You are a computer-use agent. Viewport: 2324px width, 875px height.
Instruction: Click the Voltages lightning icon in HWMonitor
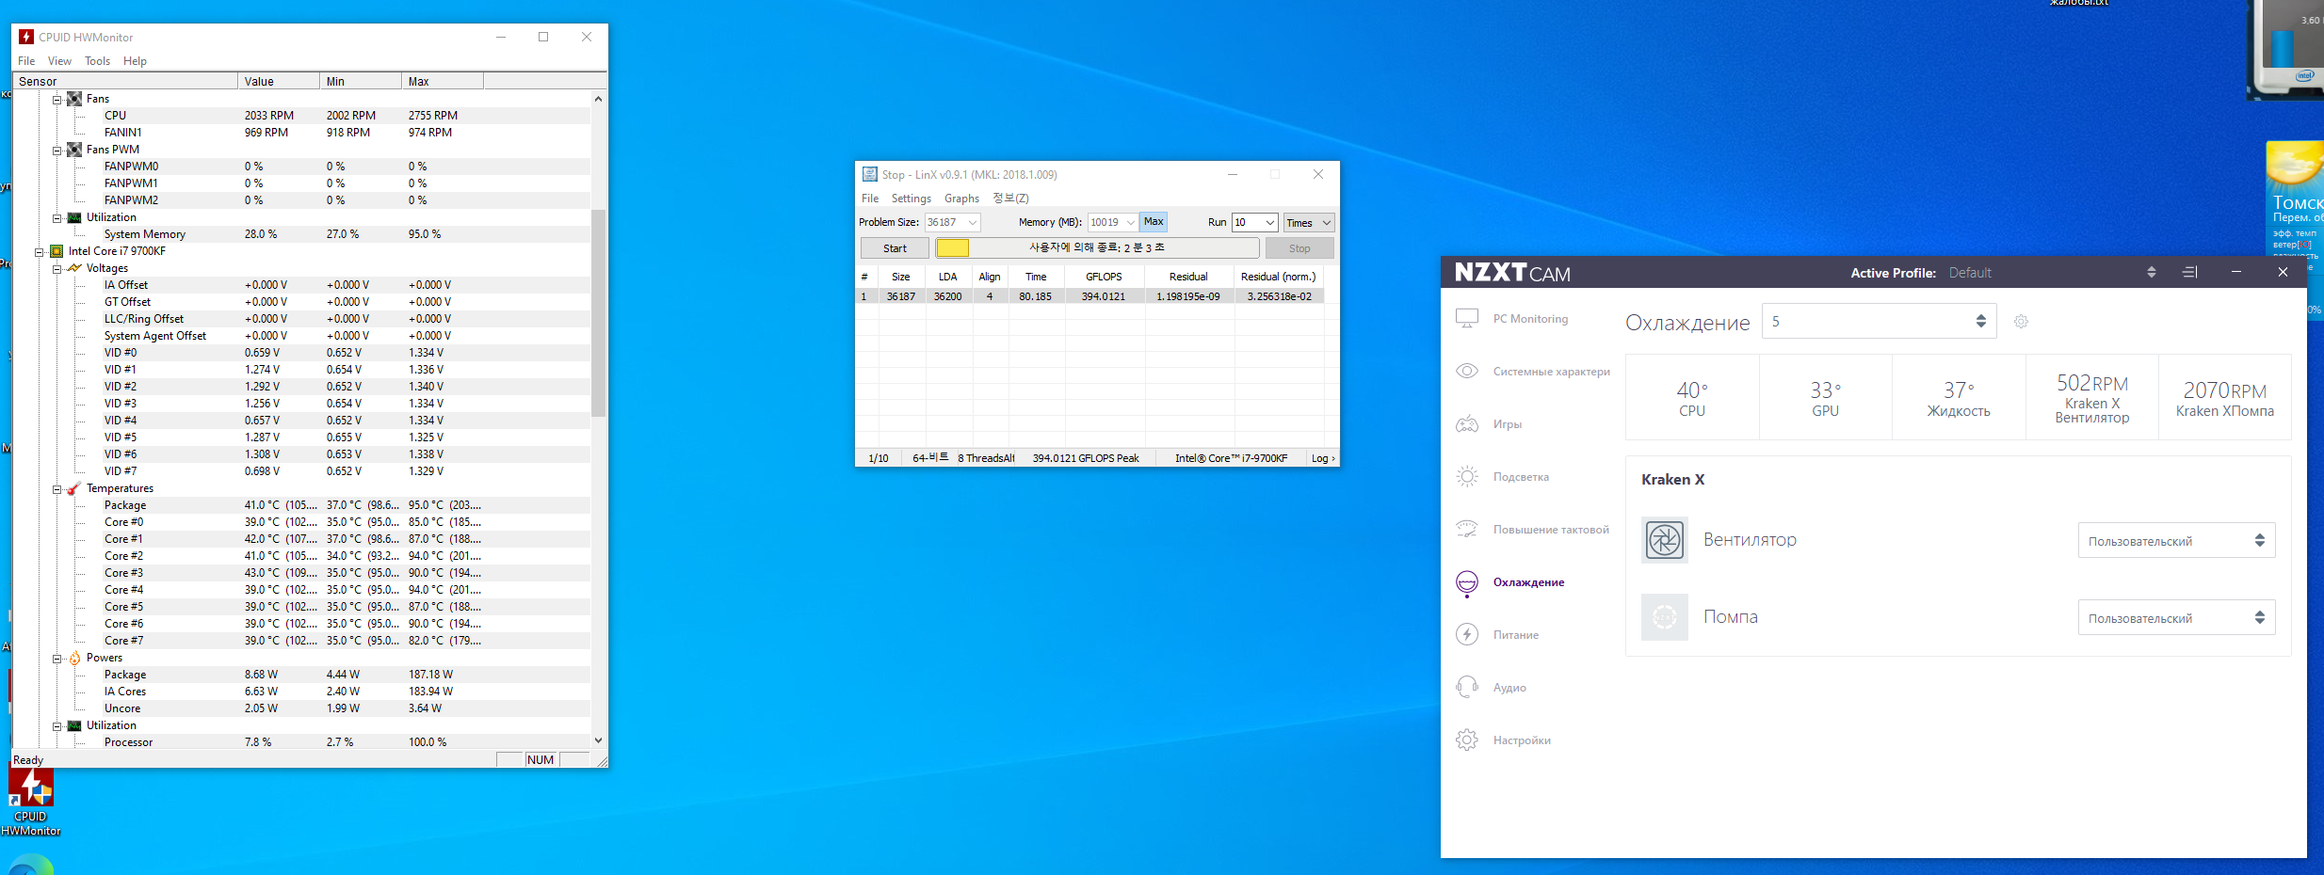click(x=74, y=268)
